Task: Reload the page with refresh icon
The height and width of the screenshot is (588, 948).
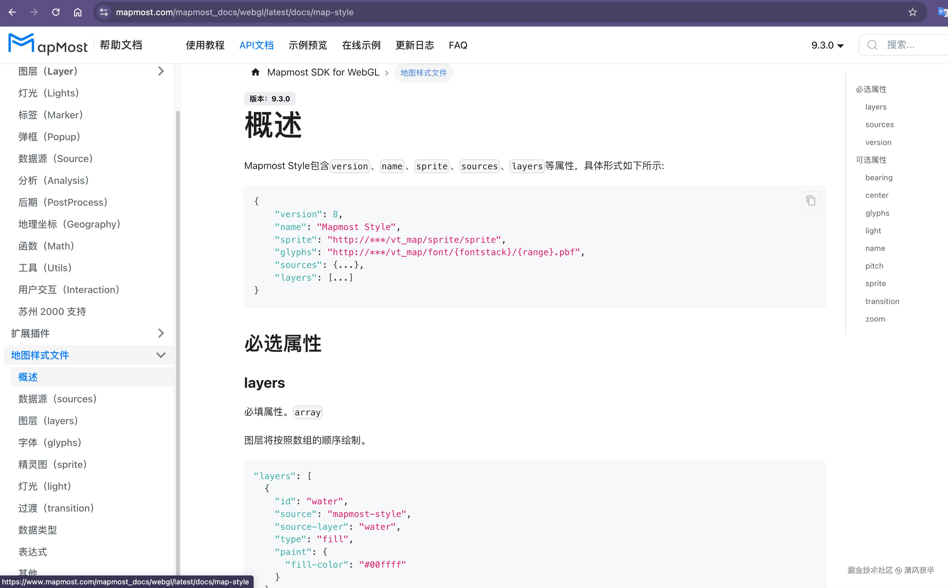Action: (56, 12)
